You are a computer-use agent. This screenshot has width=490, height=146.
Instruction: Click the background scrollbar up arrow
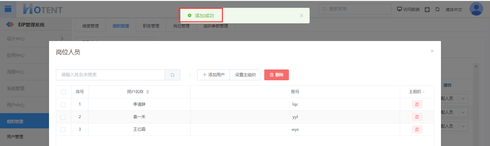[x=476, y=66]
